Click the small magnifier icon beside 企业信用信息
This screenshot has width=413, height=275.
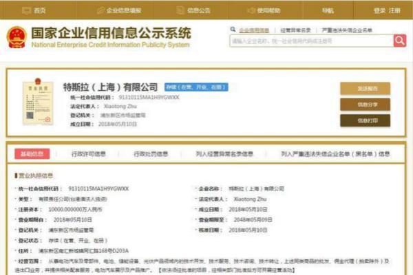click(233, 30)
